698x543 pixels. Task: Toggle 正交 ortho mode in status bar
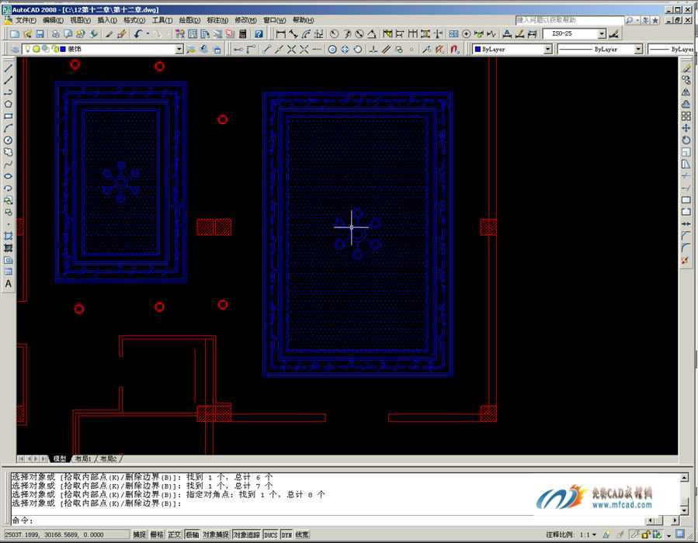[174, 534]
